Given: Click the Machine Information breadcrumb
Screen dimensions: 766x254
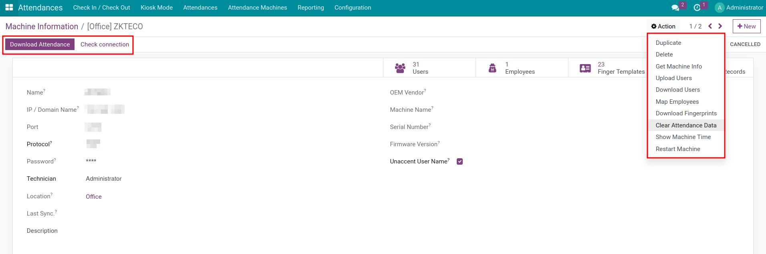Looking at the screenshot, I should pyautogui.click(x=42, y=26).
